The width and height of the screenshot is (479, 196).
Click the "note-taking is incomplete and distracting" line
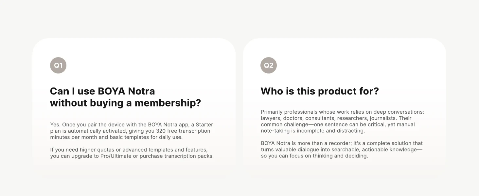[x=313, y=131]
